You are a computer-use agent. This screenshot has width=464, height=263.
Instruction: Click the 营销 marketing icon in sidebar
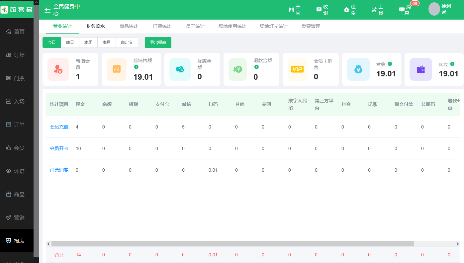9,218
